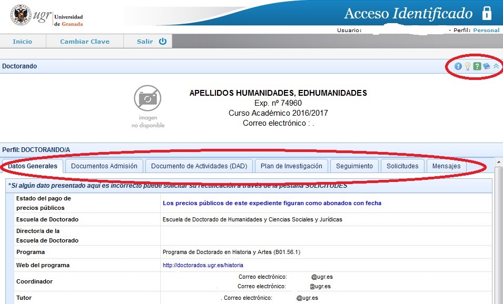Go to Plan de Investigación tab
This screenshot has width=503, height=304.
click(291, 166)
